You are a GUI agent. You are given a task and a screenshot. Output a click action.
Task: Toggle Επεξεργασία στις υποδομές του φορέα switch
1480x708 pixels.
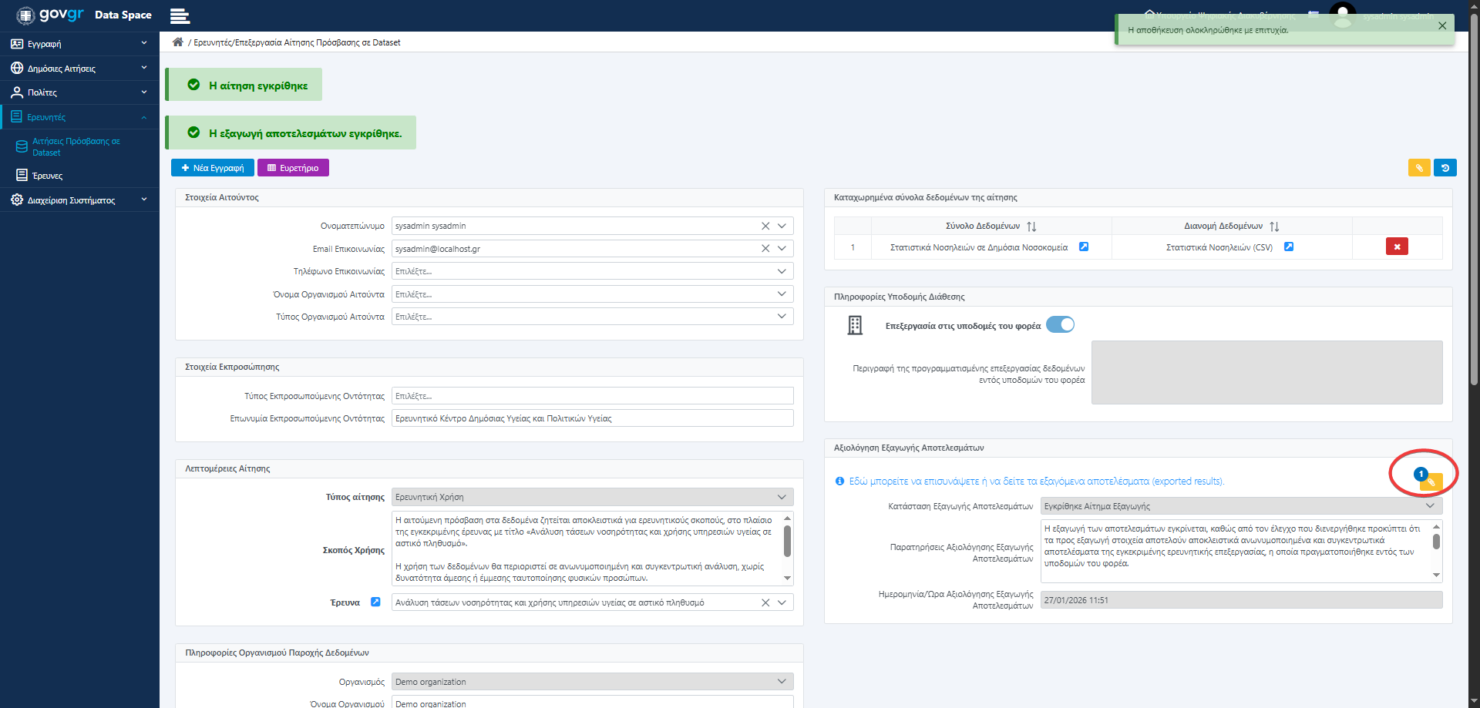tap(1060, 325)
